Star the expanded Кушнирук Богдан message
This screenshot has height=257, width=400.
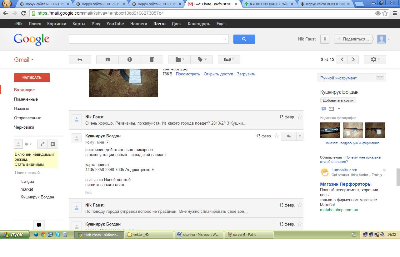(x=276, y=136)
